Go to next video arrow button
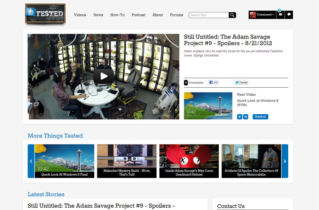The height and width of the screenshot is (210, 319). point(246,117)
